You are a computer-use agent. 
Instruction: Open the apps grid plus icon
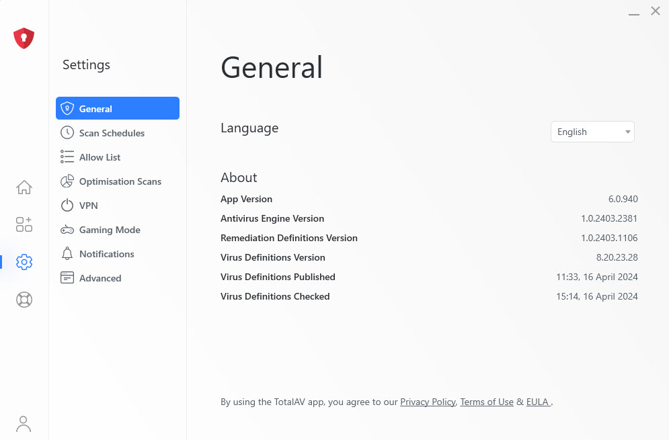(x=24, y=224)
